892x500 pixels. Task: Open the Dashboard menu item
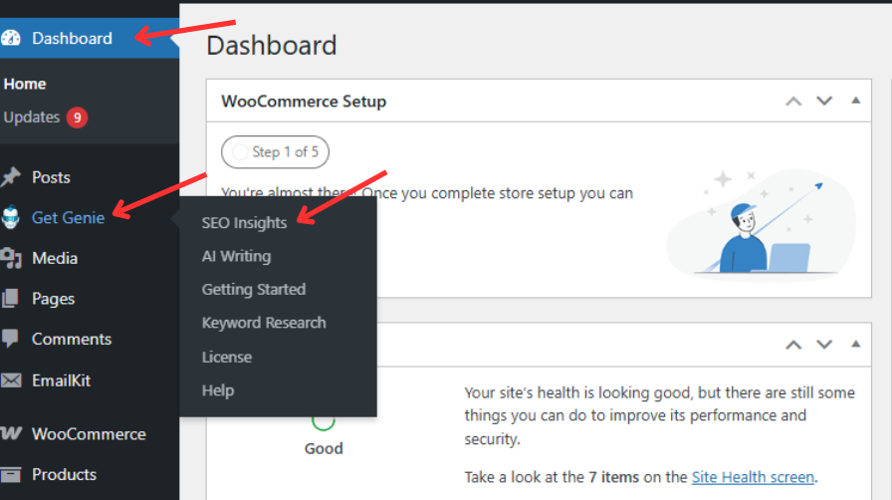click(90, 38)
